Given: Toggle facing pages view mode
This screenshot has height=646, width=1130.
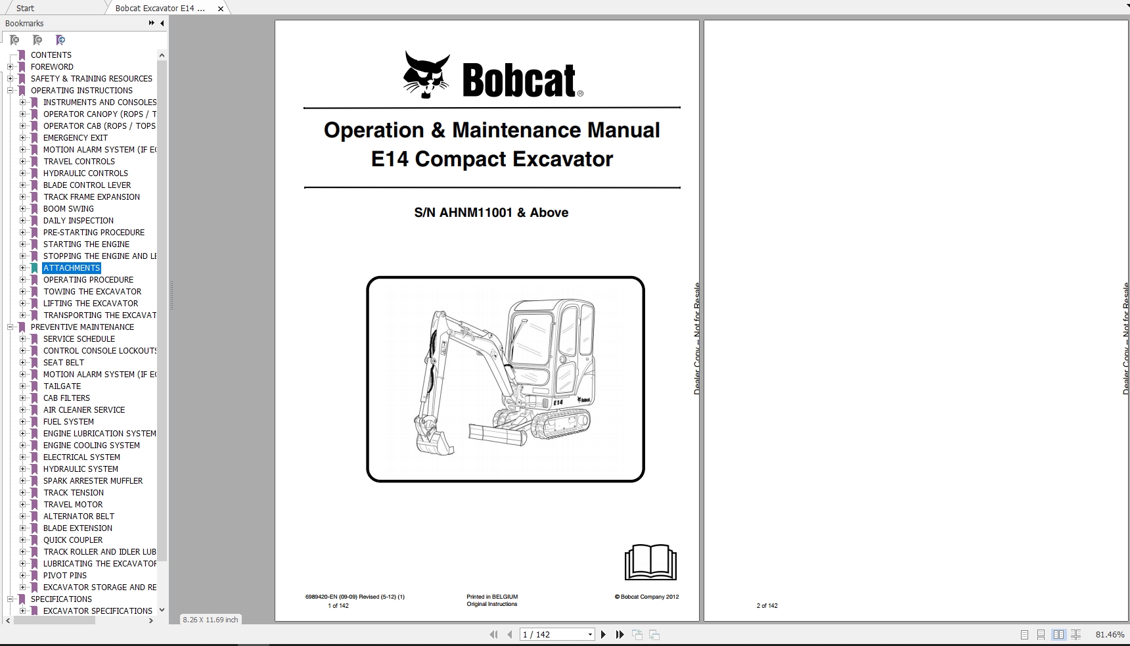Looking at the screenshot, I should (x=1058, y=635).
